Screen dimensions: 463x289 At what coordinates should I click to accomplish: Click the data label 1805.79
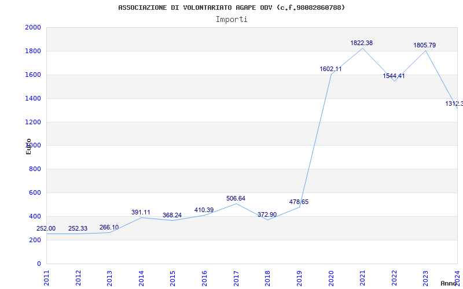point(425,46)
